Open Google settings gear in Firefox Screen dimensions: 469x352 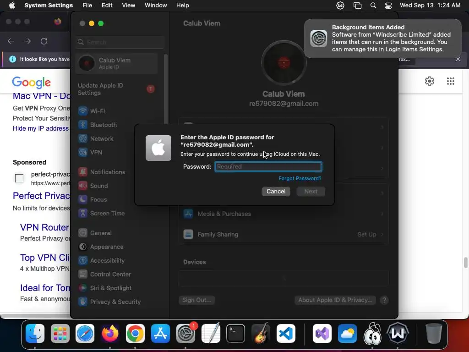(x=430, y=81)
